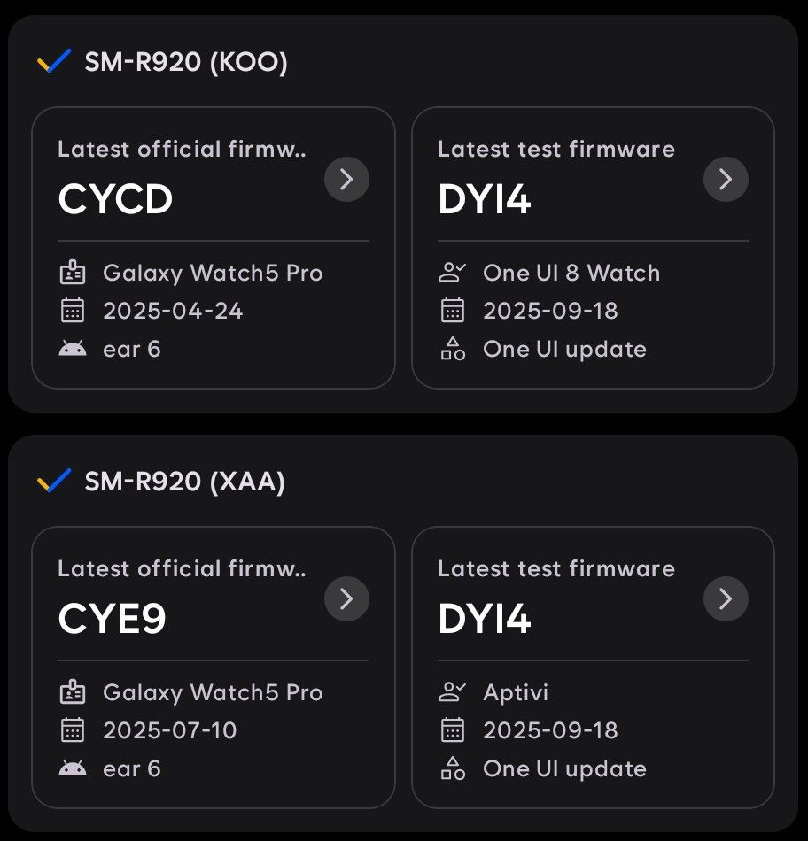Screen dimensions: 808x841
Task: Click user-check icon beside Aptivi
Action: click(x=453, y=692)
